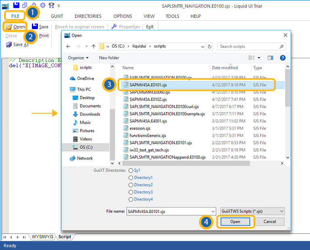This screenshot has height=250, width=310.
Task: Open the Organize dropdown menu
Action: click(x=78, y=58)
